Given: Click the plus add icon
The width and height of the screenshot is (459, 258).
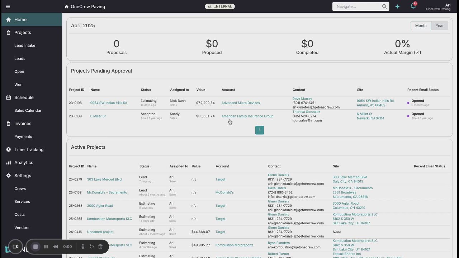Looking at the screenshot, I should 397,6.
